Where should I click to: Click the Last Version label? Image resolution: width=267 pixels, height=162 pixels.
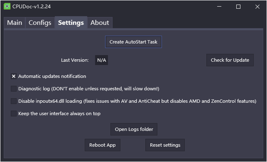coord(75,60)
